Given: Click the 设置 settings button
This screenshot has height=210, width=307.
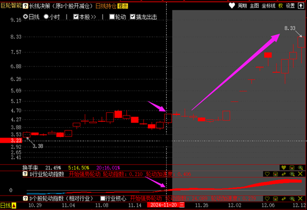Looking at the screenshot, I should (x=290, y=6).
